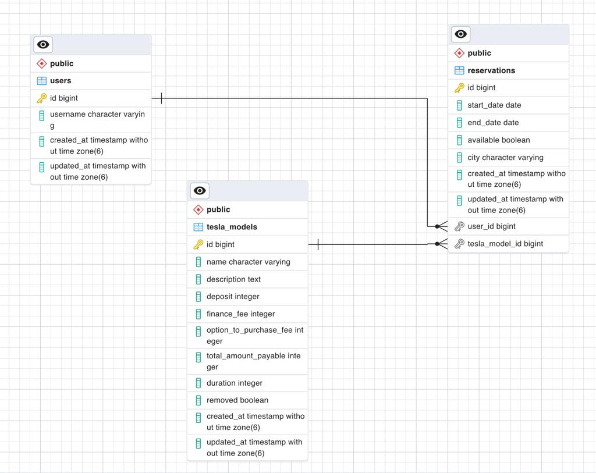Select 'start_date date' row
Viewport: 596px width, 473px height.
509,105
